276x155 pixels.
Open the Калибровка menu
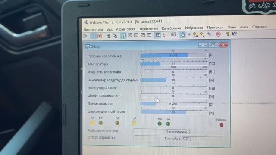point(172,28)
